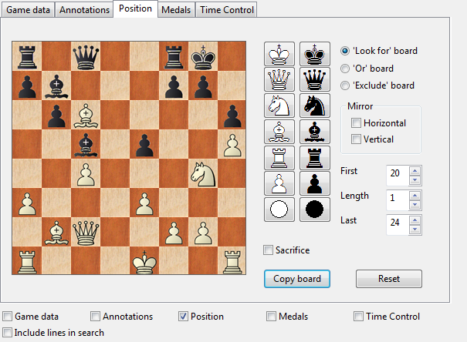Click the solid black circle wildcard
467x342 pixels.
click(x=314, y=210)
